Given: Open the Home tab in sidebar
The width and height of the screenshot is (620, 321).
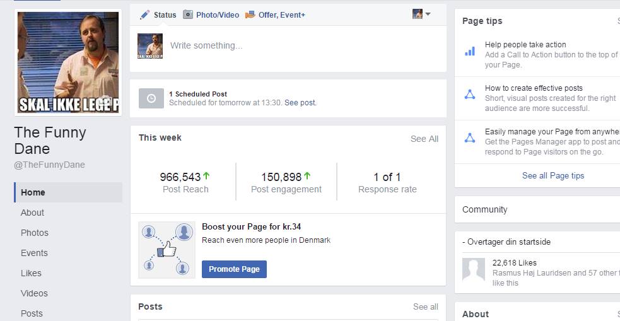Looking at the screenshot, I should 33,192.
